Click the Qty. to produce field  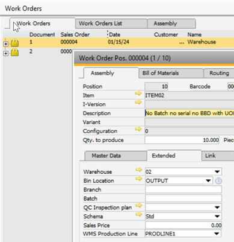182,140
